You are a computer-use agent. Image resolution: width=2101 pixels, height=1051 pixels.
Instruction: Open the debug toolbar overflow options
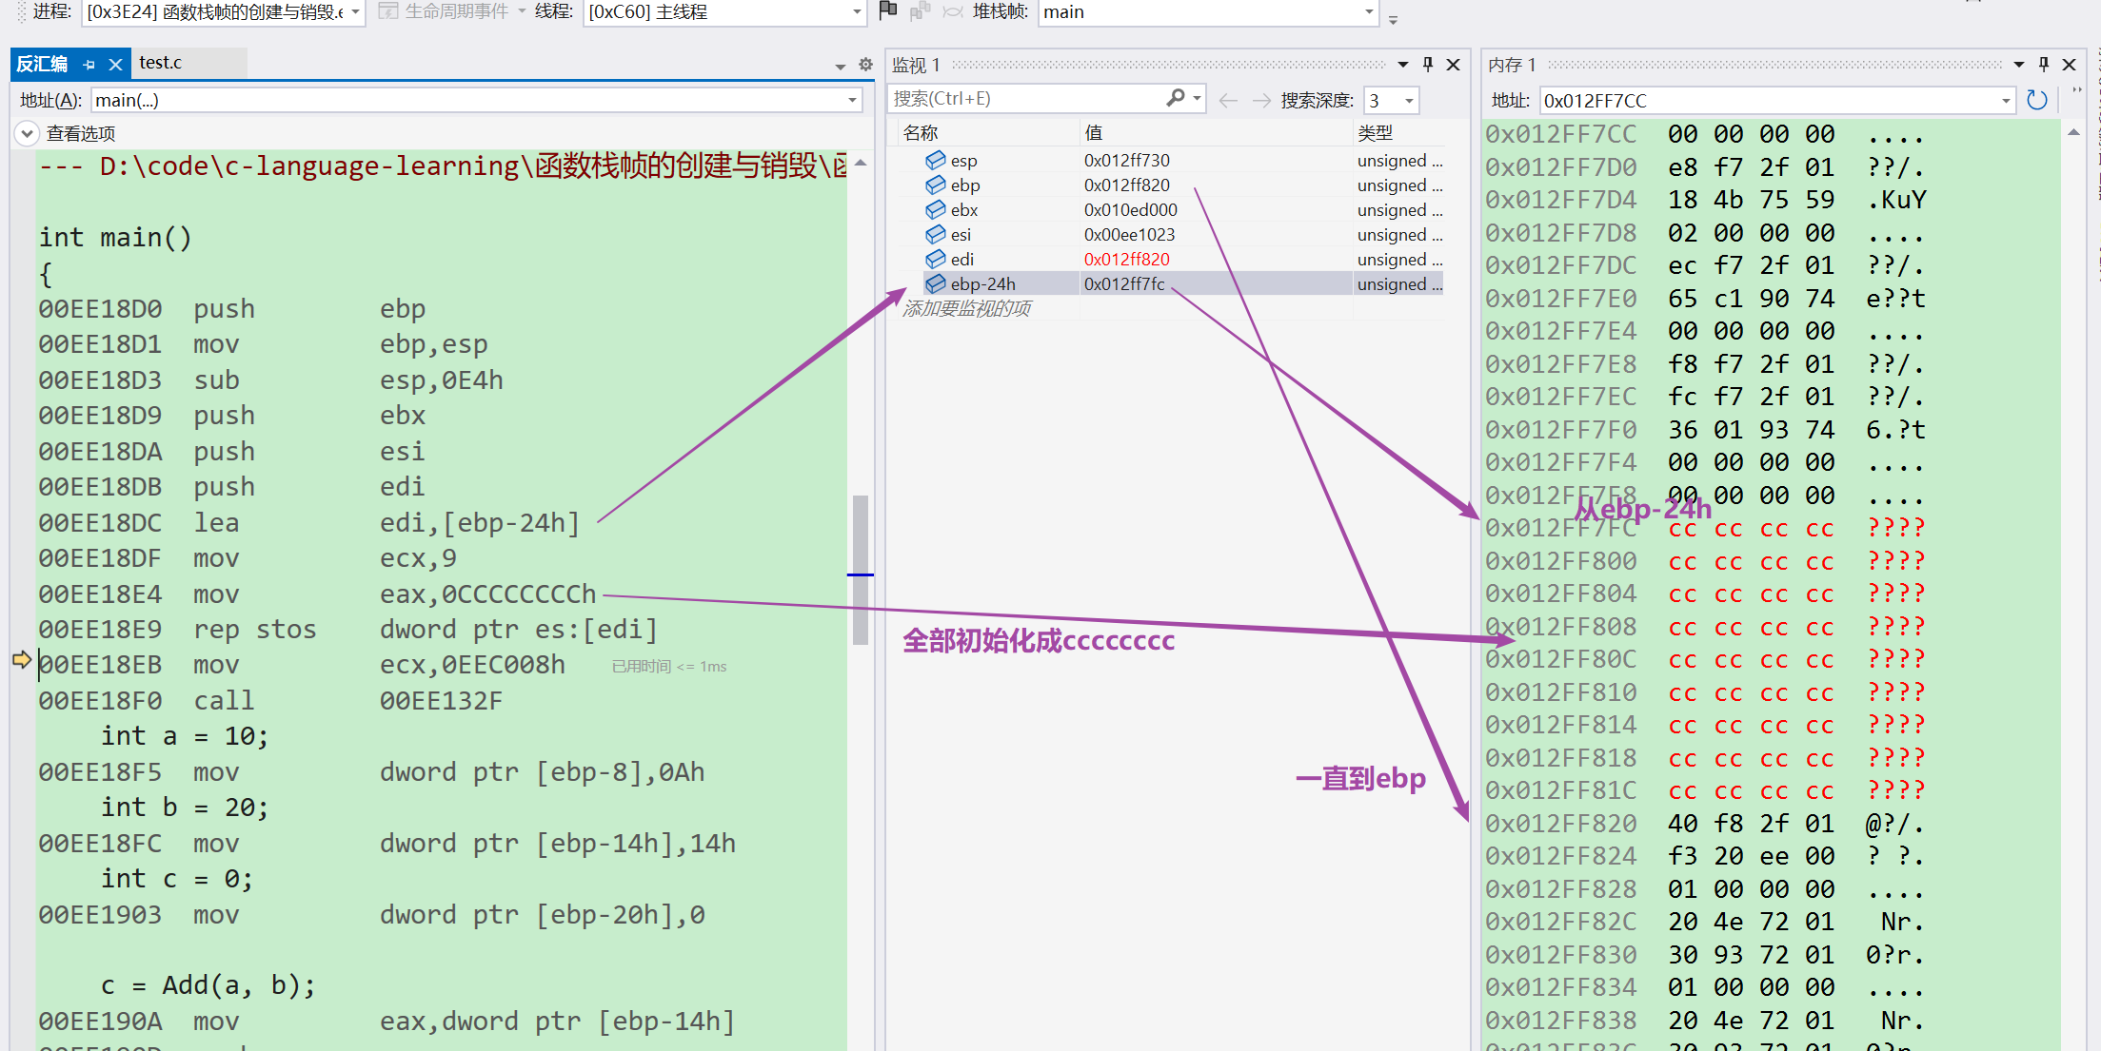tap(1393, 19)
